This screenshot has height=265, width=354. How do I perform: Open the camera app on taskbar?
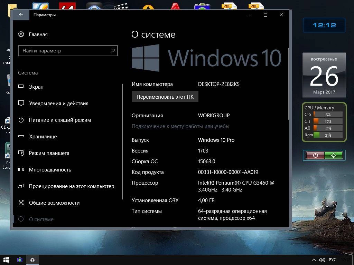[x=20, y=260]
